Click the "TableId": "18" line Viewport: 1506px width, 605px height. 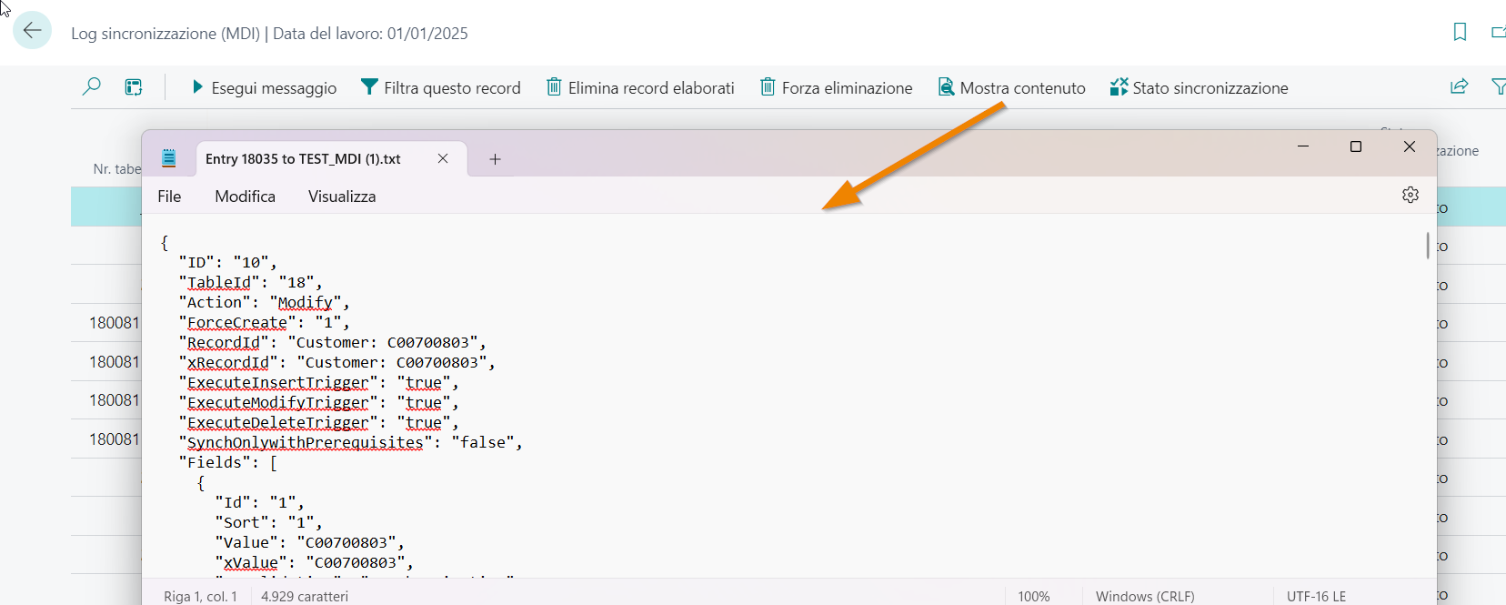pyautogui.click(x=250, y=283)
